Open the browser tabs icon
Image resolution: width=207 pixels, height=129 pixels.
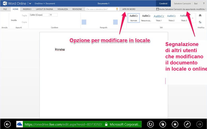coord(162,124)
